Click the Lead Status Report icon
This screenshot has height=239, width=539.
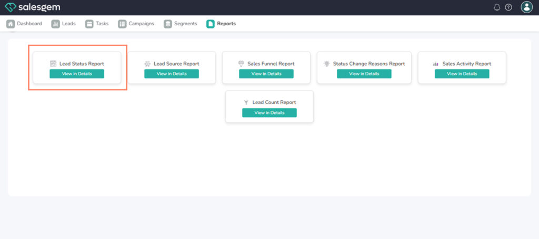[53, 64]
